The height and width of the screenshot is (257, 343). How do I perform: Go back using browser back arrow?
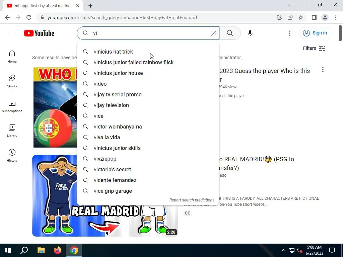click(7, 17)
